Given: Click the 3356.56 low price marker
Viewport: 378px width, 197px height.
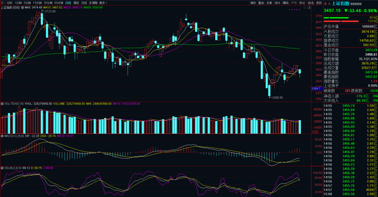Looking at the screenshot, I should point(277,97).
